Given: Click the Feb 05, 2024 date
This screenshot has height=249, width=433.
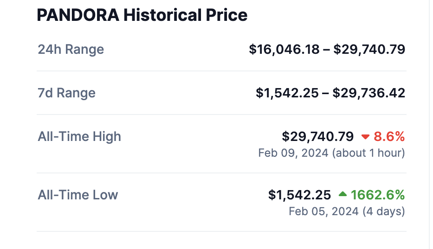Looking at the screenshot, I should [323, 212].
